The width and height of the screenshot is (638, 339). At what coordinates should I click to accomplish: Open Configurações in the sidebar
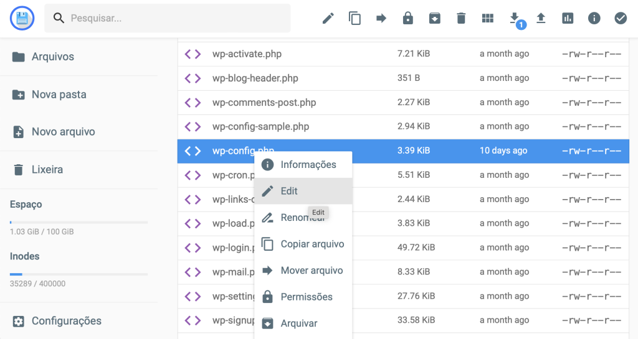[79, 321]
